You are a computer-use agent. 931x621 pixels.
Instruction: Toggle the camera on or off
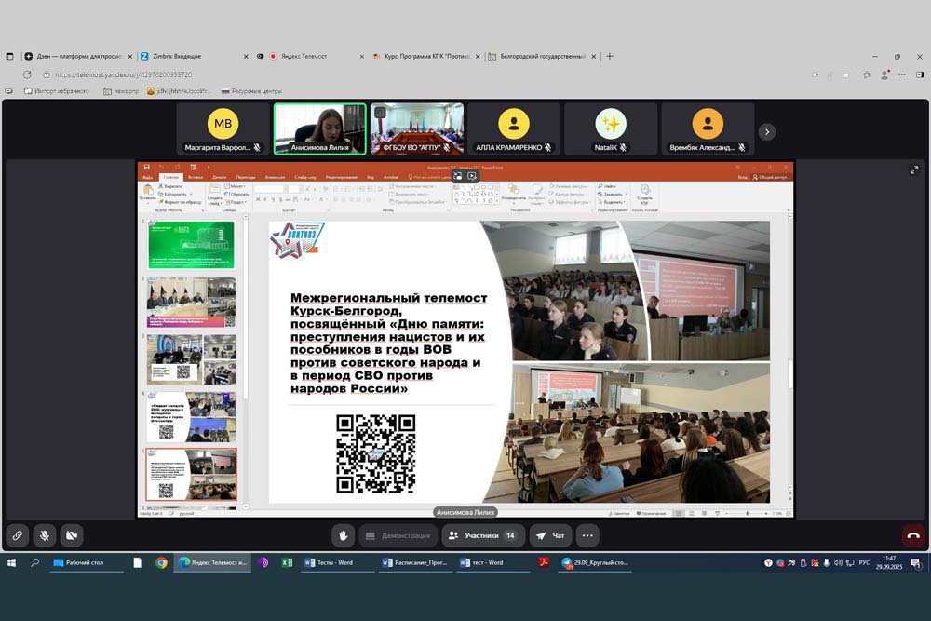click(x=71, y=535)
